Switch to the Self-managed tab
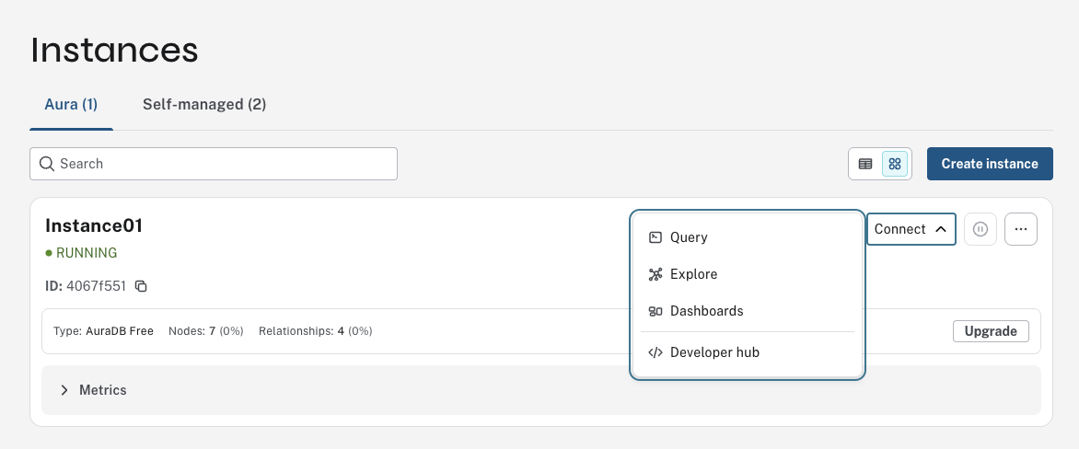 pyautogui.click(x=204, y=104)
